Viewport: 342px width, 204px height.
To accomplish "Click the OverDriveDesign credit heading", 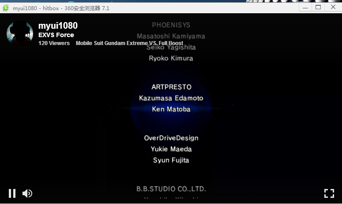I will 171,138.
